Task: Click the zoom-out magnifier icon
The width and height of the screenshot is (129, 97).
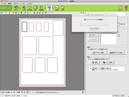Action: [x=24, y=92]
